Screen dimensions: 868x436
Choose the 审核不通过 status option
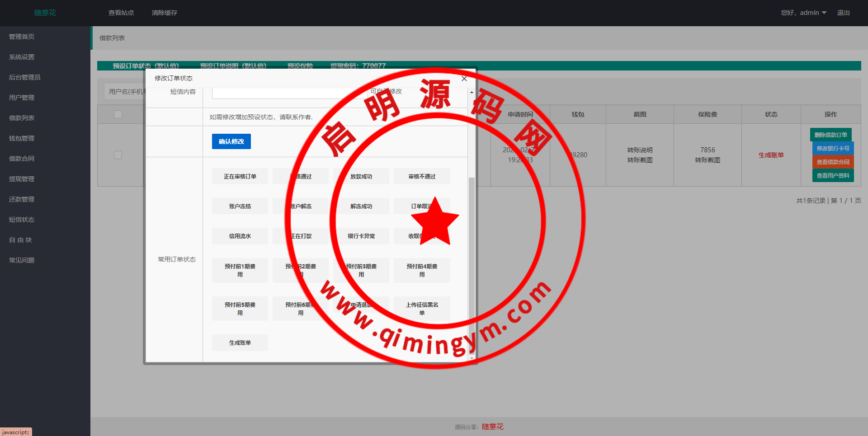pos(421,177)
